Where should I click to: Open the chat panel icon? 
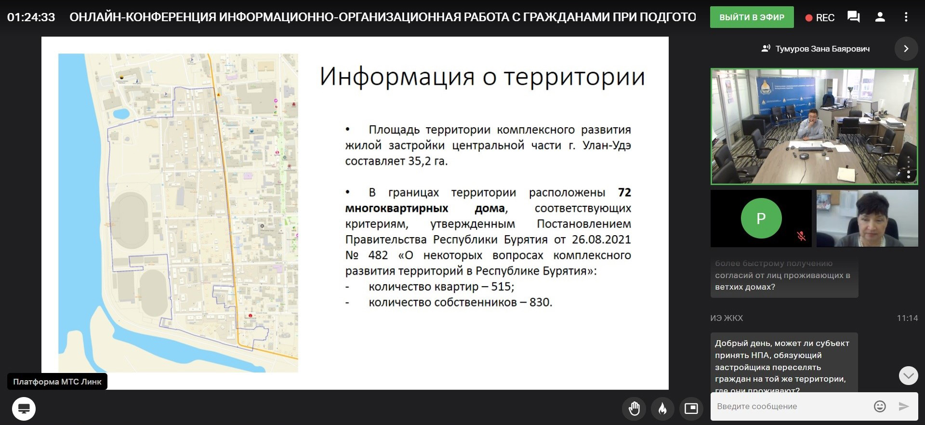[854, 17]
